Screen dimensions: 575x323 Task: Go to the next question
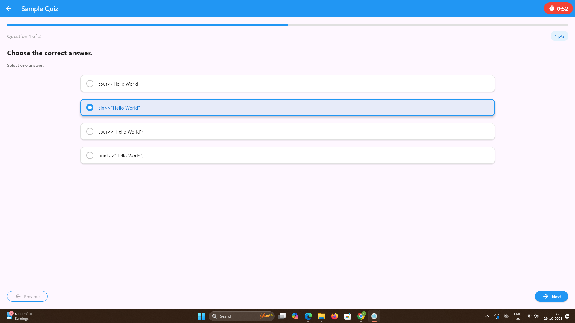[x=551, y=296]
